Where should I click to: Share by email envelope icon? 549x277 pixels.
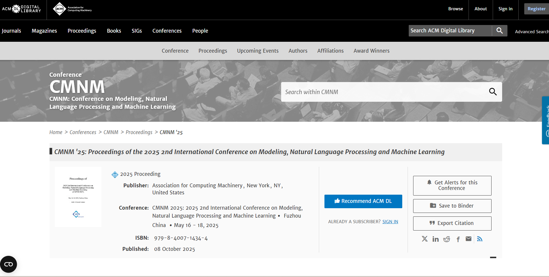(x=469, y=239)
